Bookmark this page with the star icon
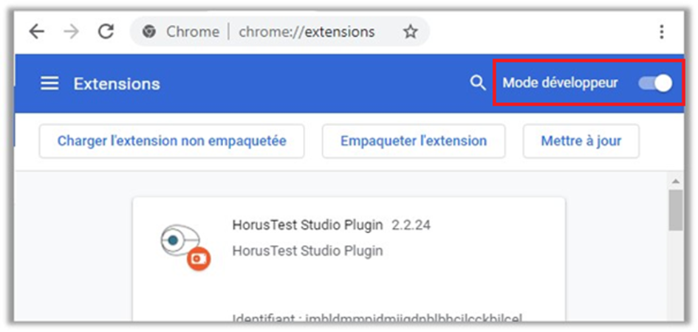 pyautogui.click(x=410, y=32)
